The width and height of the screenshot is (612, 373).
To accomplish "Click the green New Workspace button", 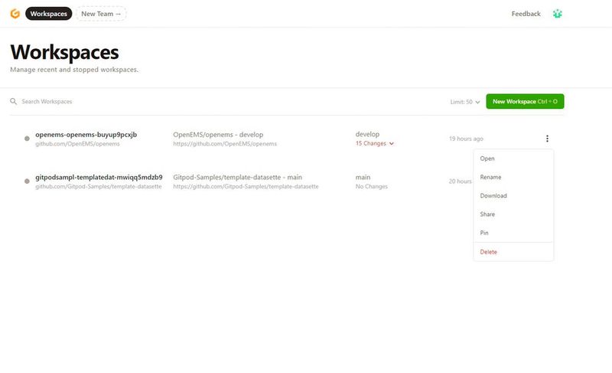I will (x=525, y=102).
